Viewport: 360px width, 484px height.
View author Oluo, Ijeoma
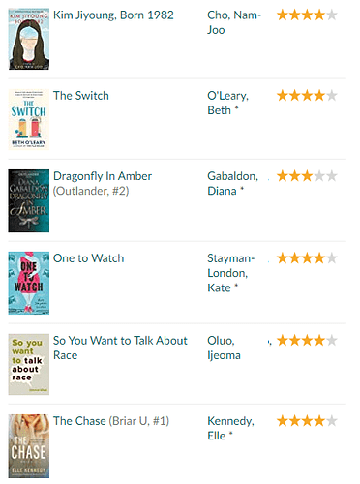(x=224, y=348)
